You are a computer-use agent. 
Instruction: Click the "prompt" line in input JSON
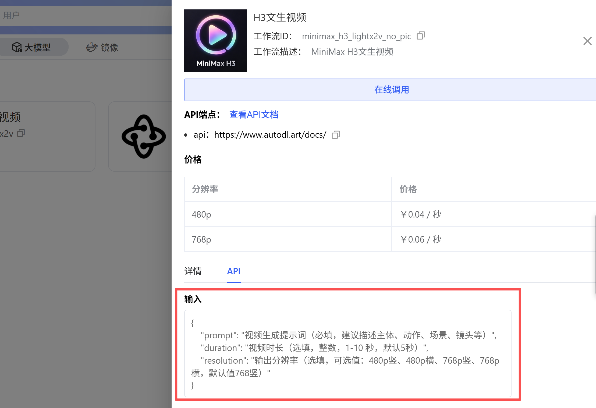coord(349,335)
